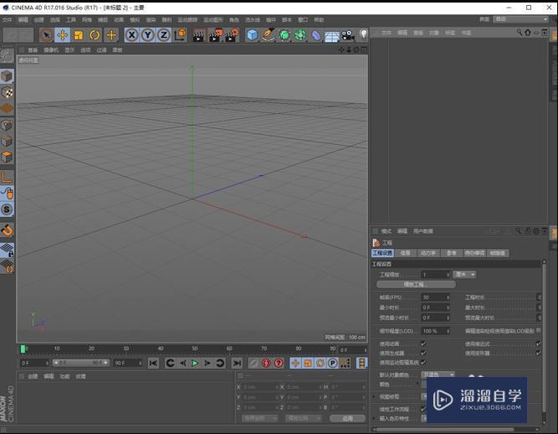Open the 默认对象颜色 dropdown
This screenshot has height=434, width=558.
(x=438, y=375)
